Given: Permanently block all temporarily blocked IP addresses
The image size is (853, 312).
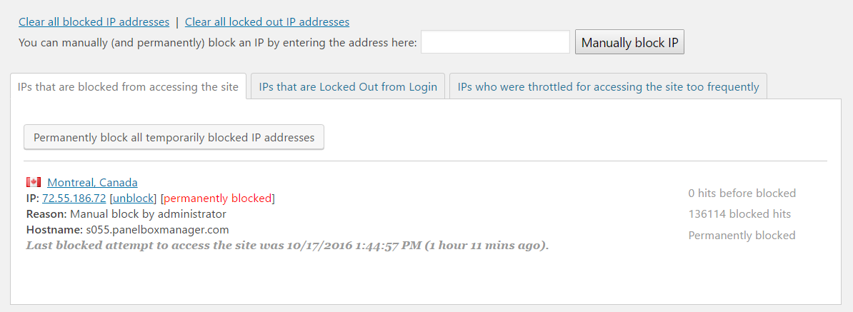Looking at the screenshot, I should [x=174, y=138].
